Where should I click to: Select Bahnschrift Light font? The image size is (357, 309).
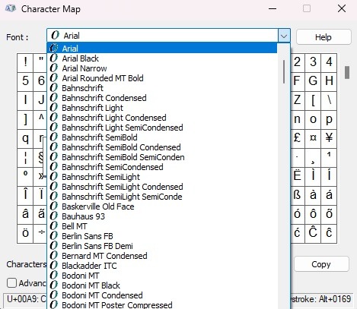pos(162,108)
